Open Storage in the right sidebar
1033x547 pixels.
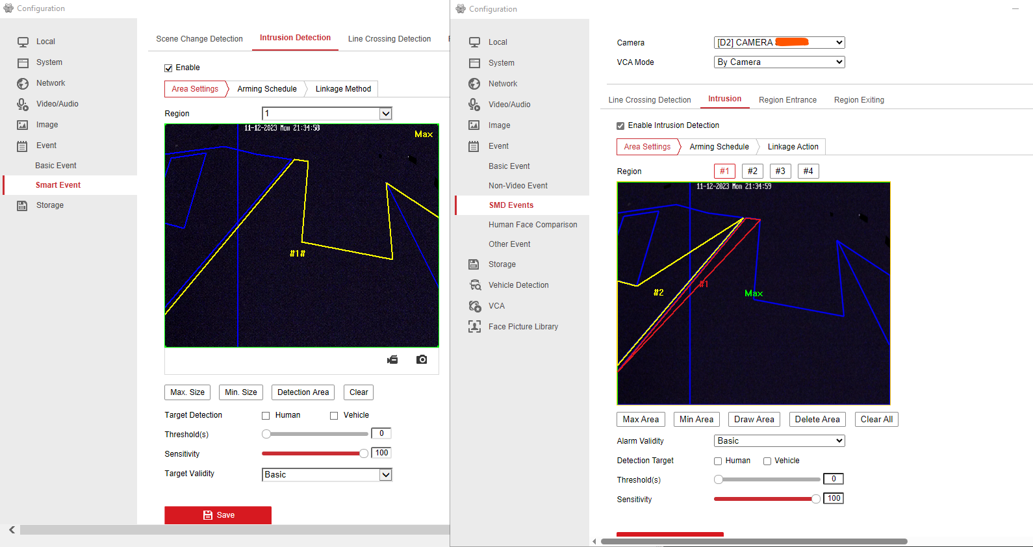click(x=502, y=264)
